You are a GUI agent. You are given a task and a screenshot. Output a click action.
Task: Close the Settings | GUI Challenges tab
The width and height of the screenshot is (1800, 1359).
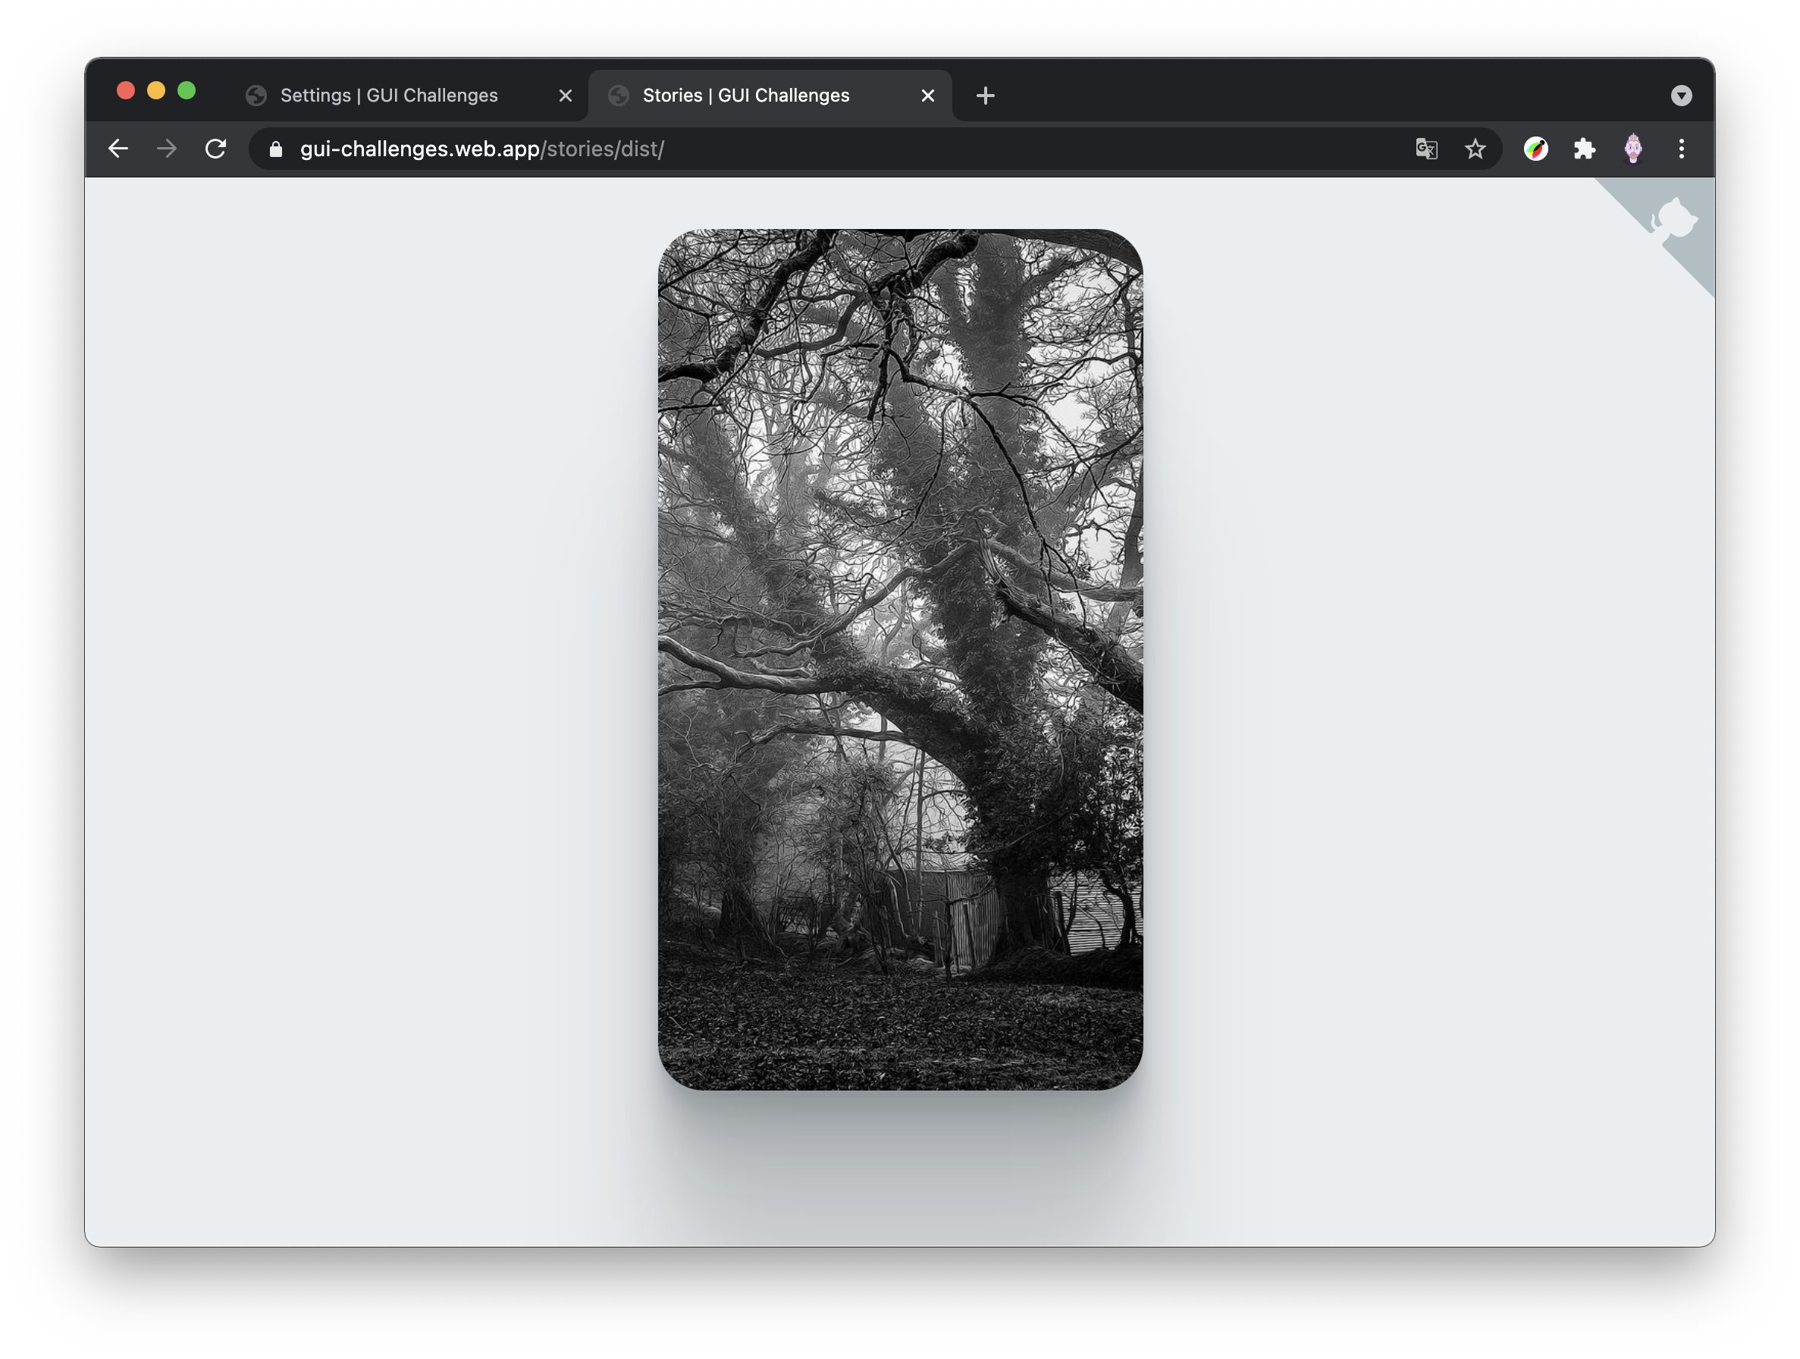pyautogui.click(x=566, y=96)
